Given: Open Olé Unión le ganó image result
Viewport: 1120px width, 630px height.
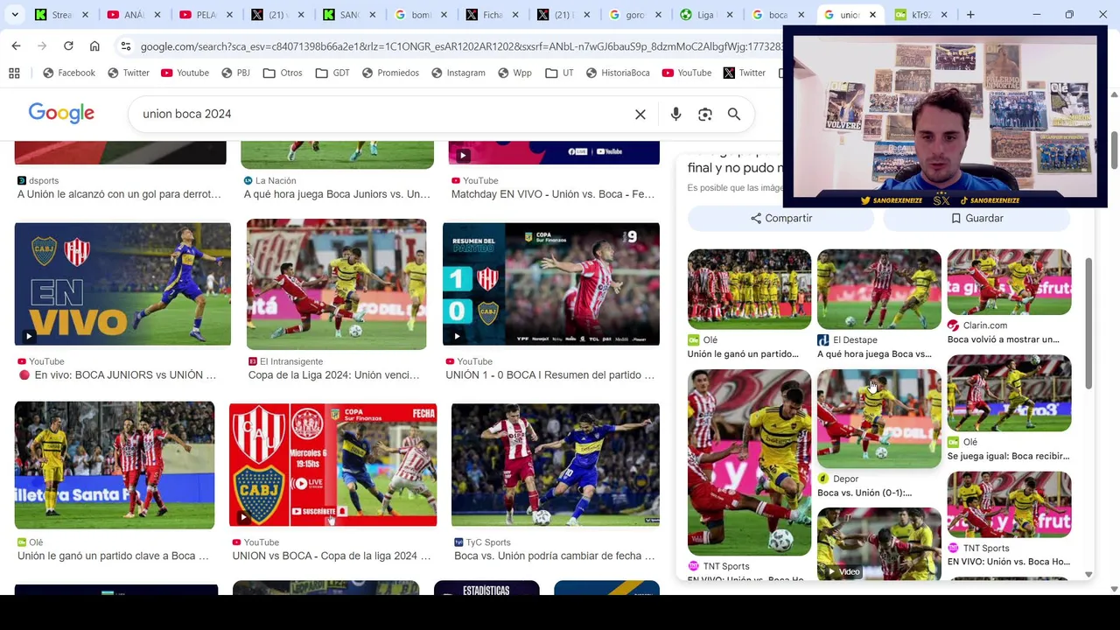Looking at the screenshot, I should pyautogui.click(x=115, y=465).
